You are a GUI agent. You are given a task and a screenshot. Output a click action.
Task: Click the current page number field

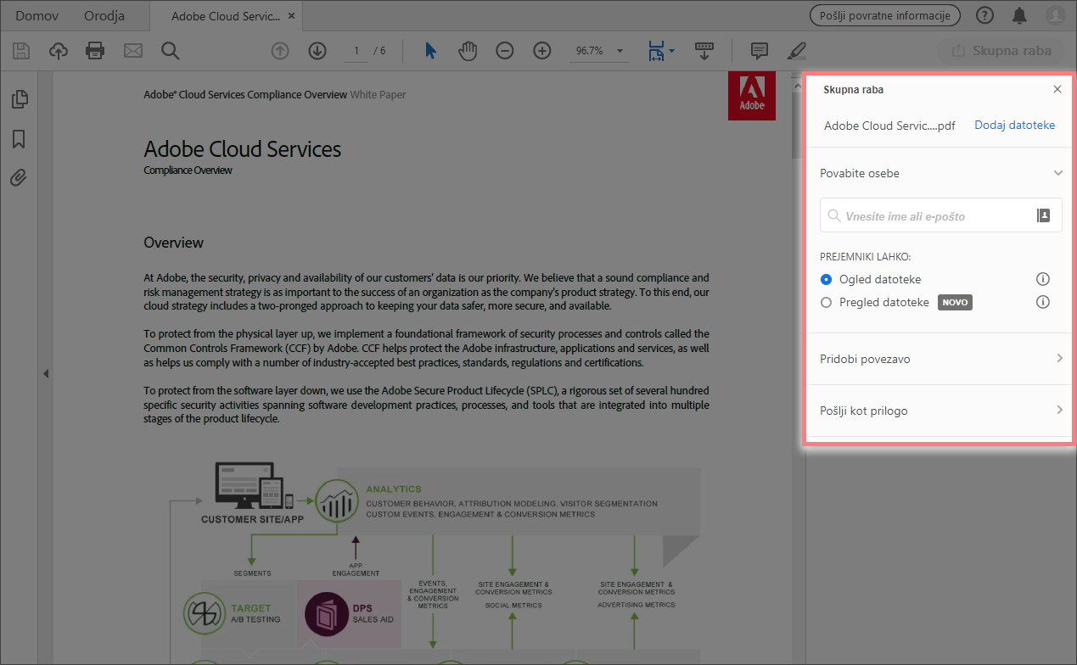(356, 51)
